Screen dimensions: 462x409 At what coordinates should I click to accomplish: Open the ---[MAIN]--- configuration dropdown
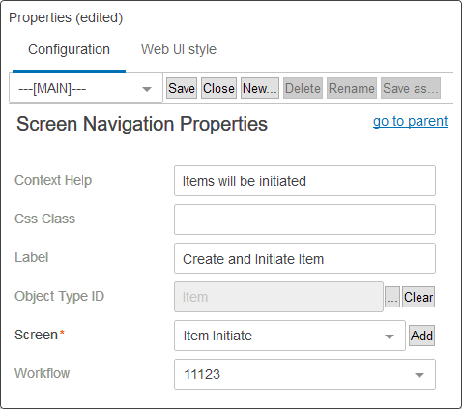pos(86,89)
